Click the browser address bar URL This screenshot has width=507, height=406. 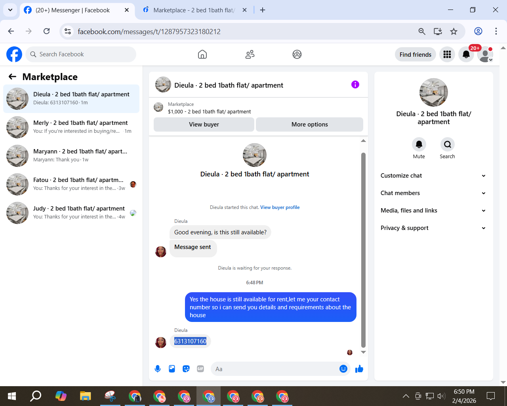click(149, 31)
